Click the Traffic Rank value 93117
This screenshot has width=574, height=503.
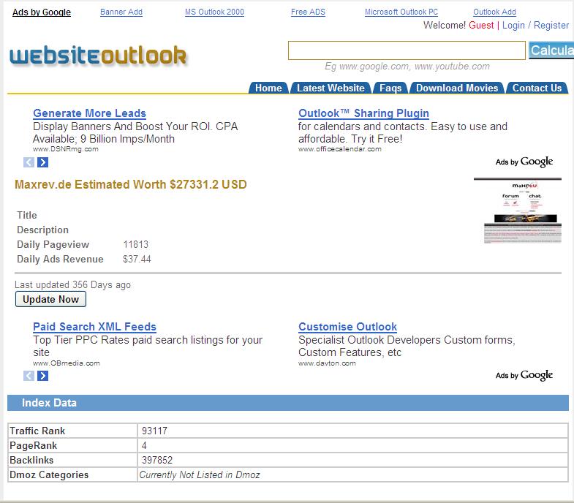154,431
